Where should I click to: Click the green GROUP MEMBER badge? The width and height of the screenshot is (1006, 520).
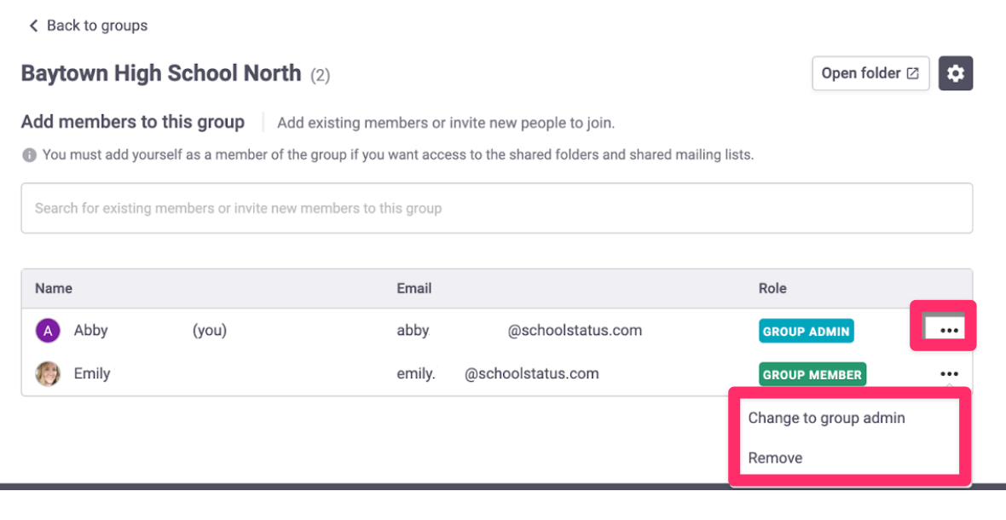click(812, 374)
